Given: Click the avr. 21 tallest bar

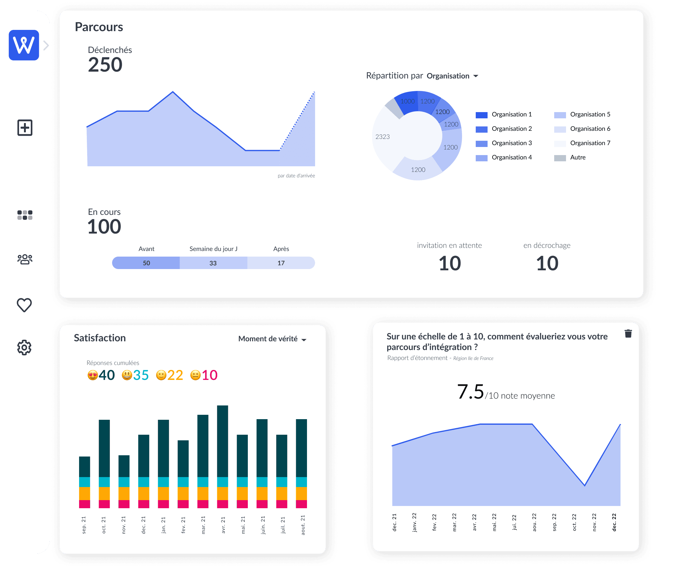Looking at the screenshot, I should [x=223, y=457].
